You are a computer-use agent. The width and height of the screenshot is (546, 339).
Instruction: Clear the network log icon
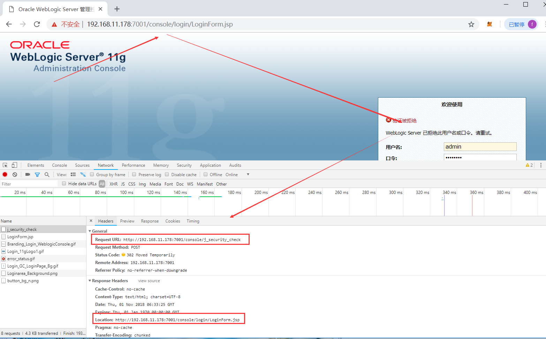(15, 174)
